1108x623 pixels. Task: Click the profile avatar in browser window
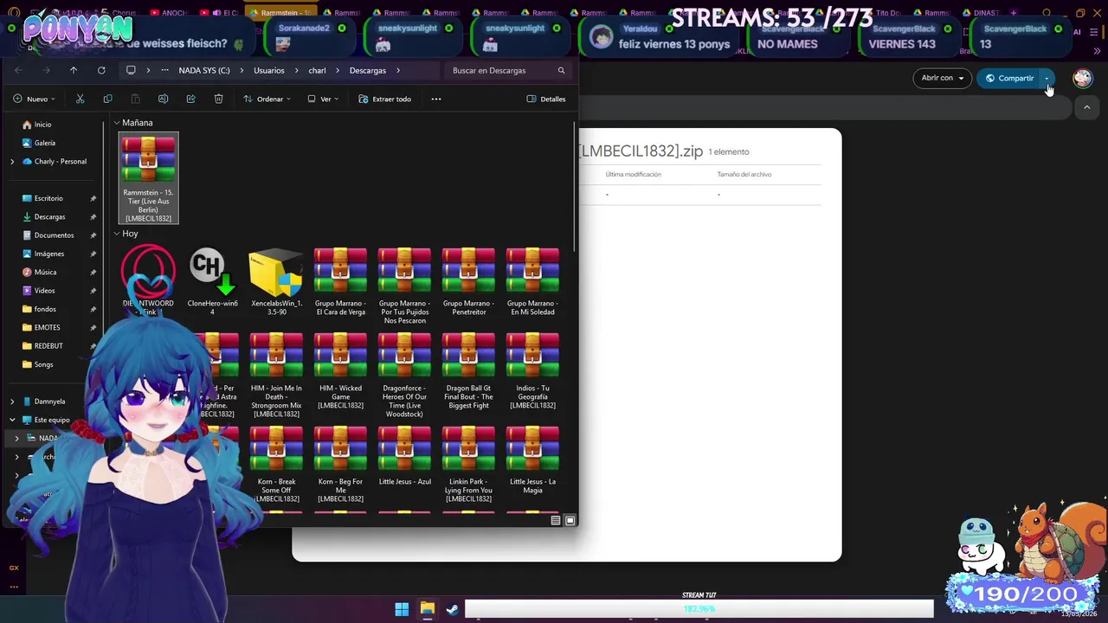coord(1082,78)
